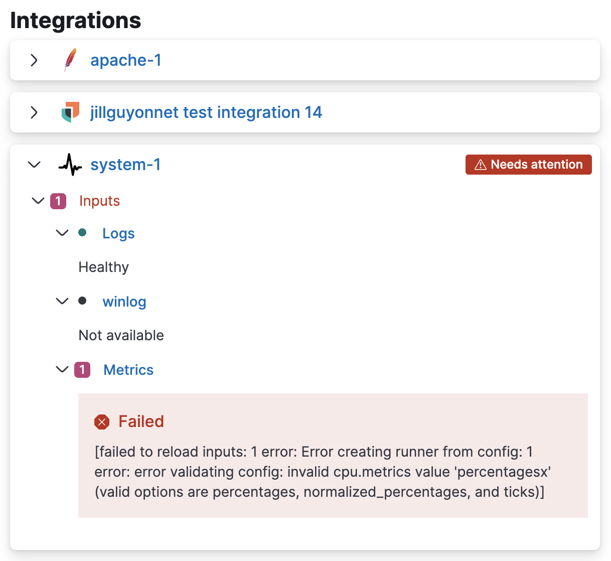Click the System heartbeat icon next to system-1
This screenshot has width=611, height=561.
[x=70, y=164]
